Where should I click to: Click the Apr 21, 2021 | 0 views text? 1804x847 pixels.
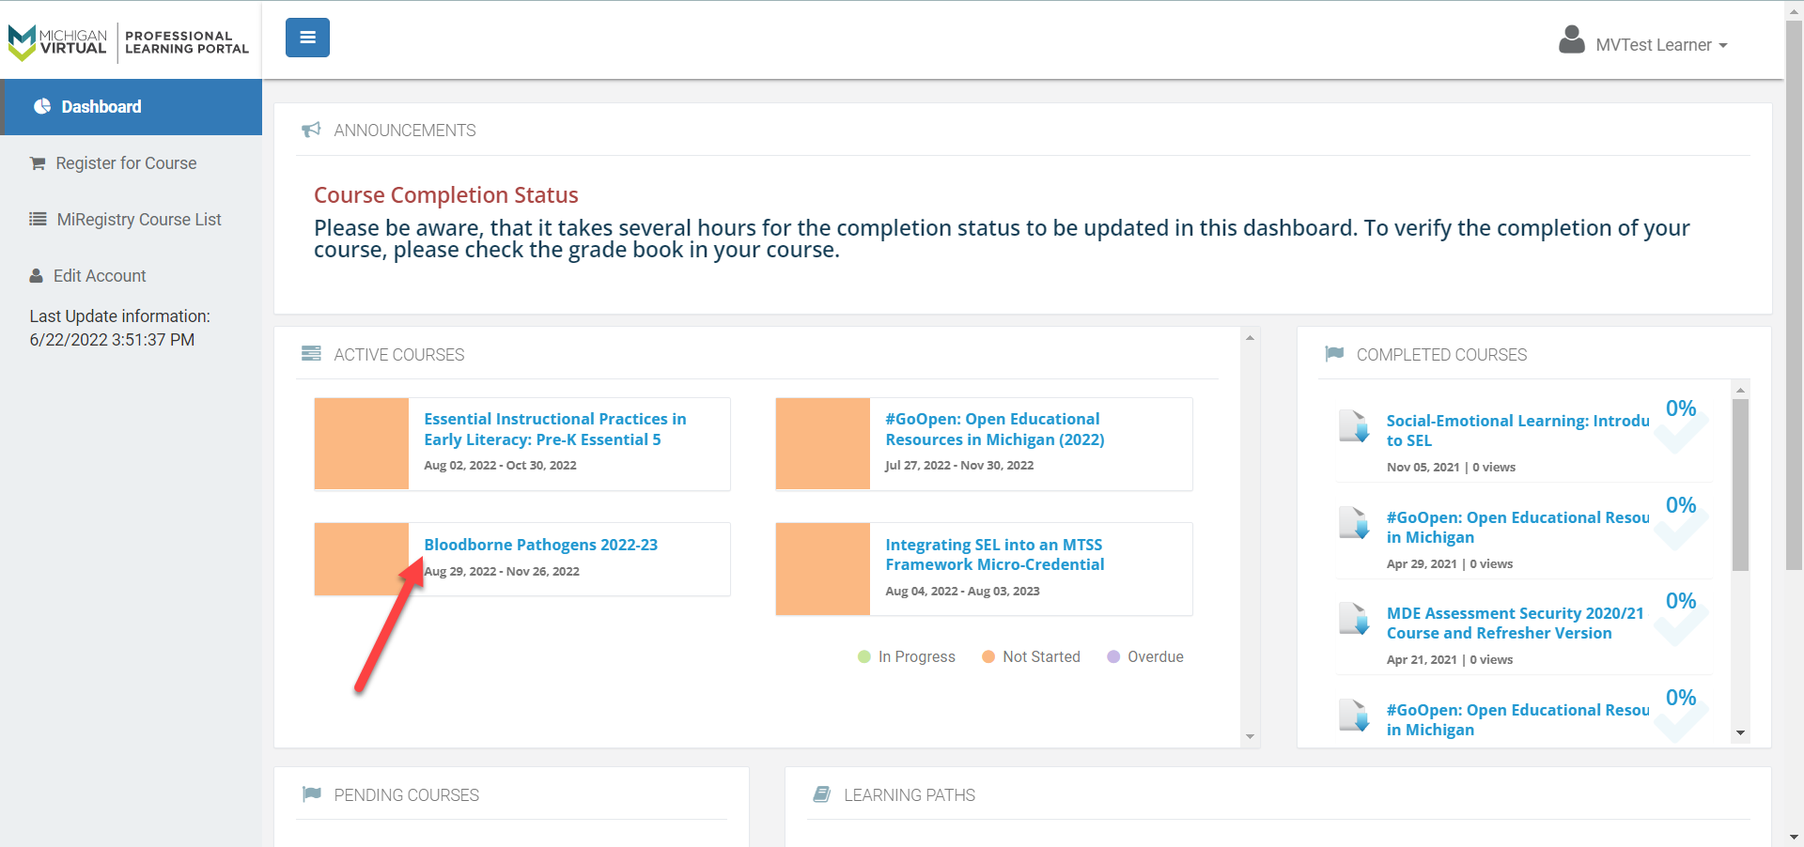click(1450, 659)
